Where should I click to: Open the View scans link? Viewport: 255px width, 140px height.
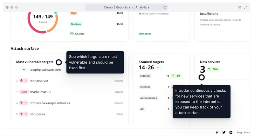[x=145, y=34]
